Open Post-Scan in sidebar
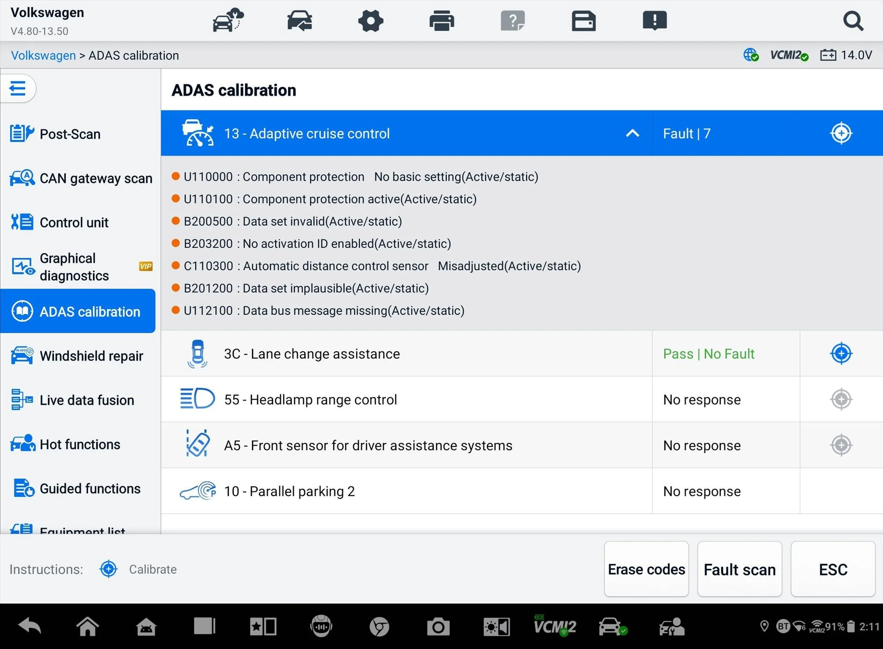The height and width of the screenshot is (649, 883). tap(78, 134)
